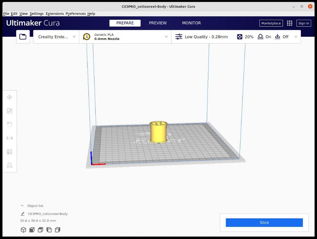Switch to left side view cube

tap(49, 230)
